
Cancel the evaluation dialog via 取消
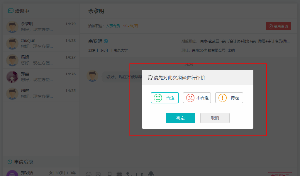215,118
